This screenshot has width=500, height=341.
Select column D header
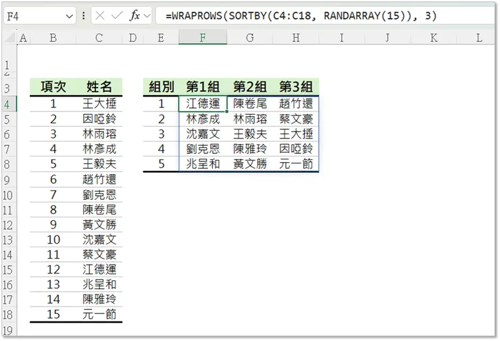132,38
